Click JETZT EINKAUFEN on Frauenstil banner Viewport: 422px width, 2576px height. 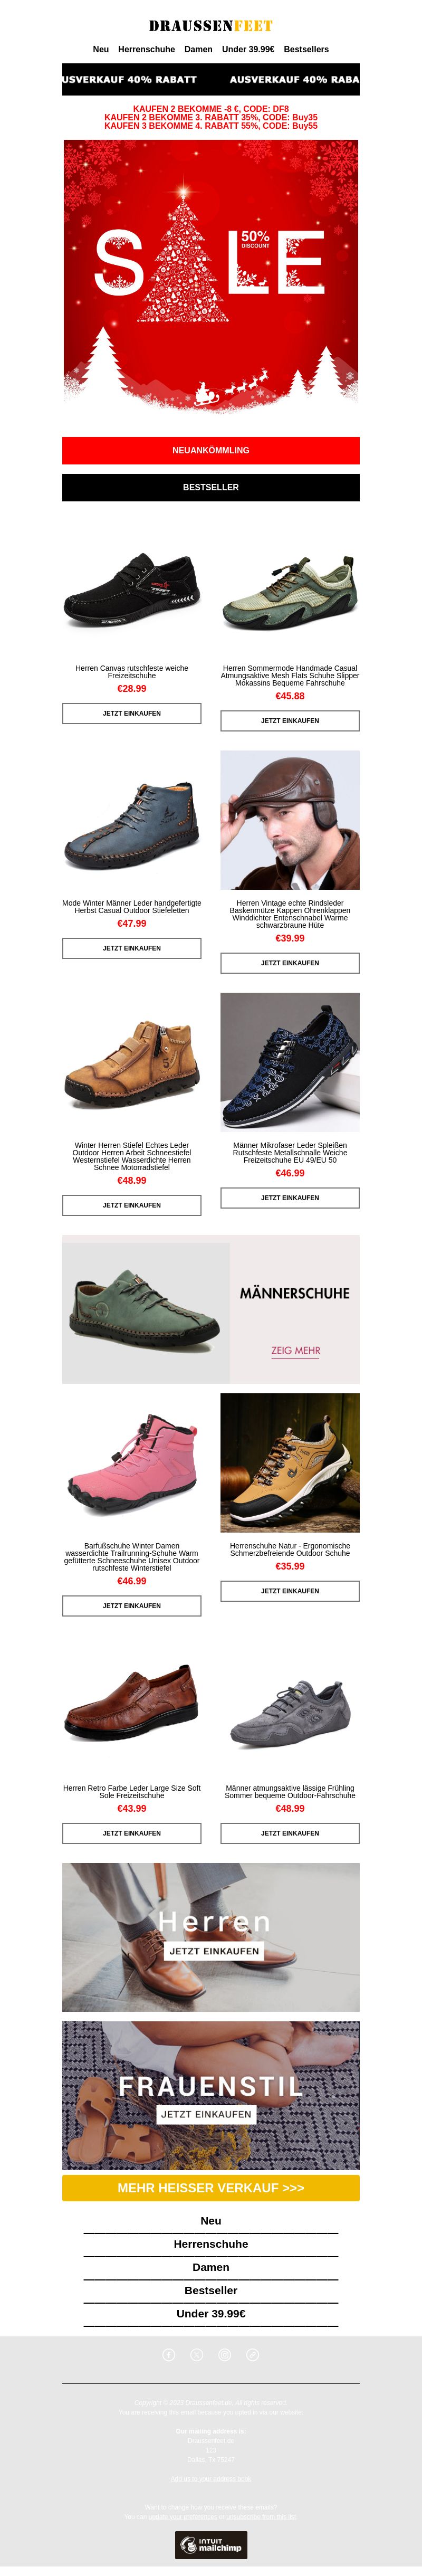[206, 2114]
